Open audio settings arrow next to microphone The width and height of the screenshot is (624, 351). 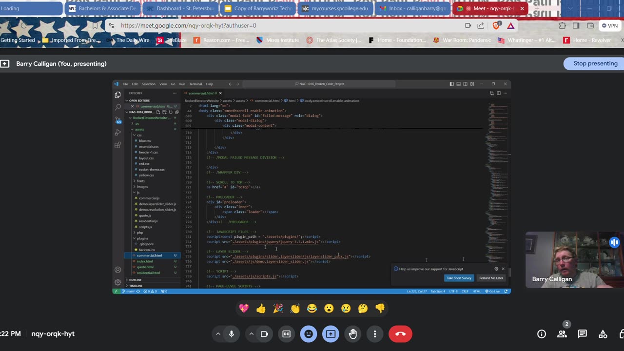218,334
